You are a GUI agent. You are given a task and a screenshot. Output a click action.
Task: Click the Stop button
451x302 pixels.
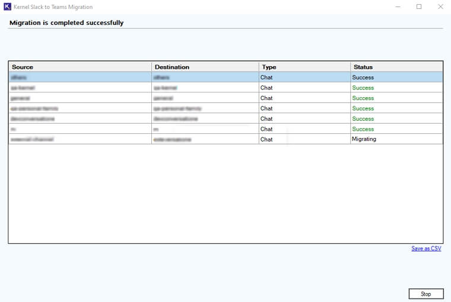[426, 294]
